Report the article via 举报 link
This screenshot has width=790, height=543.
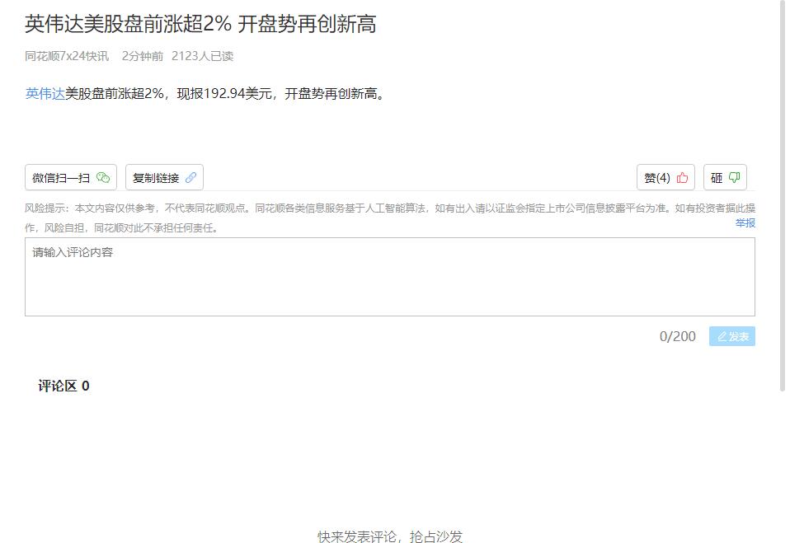tap(745, 223)
